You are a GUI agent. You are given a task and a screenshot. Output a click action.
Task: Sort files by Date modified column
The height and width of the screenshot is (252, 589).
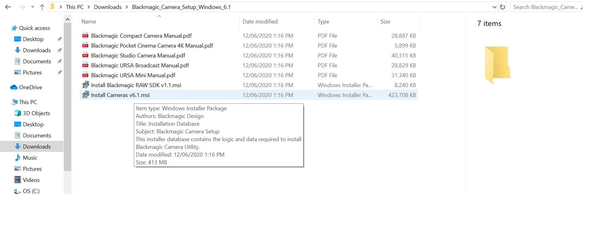tap(260, 22)
